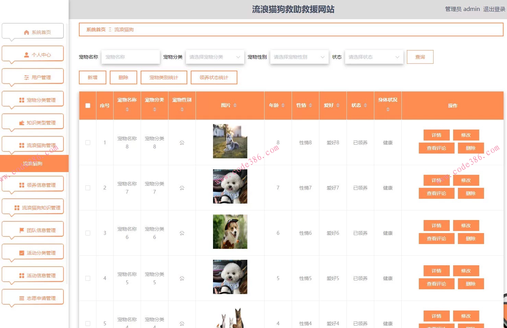The width and height of the screenshot is (507, 328).
Task: Open 系统首页 in the sidebar
Action: pyautogui.click(x=33, y=32)
